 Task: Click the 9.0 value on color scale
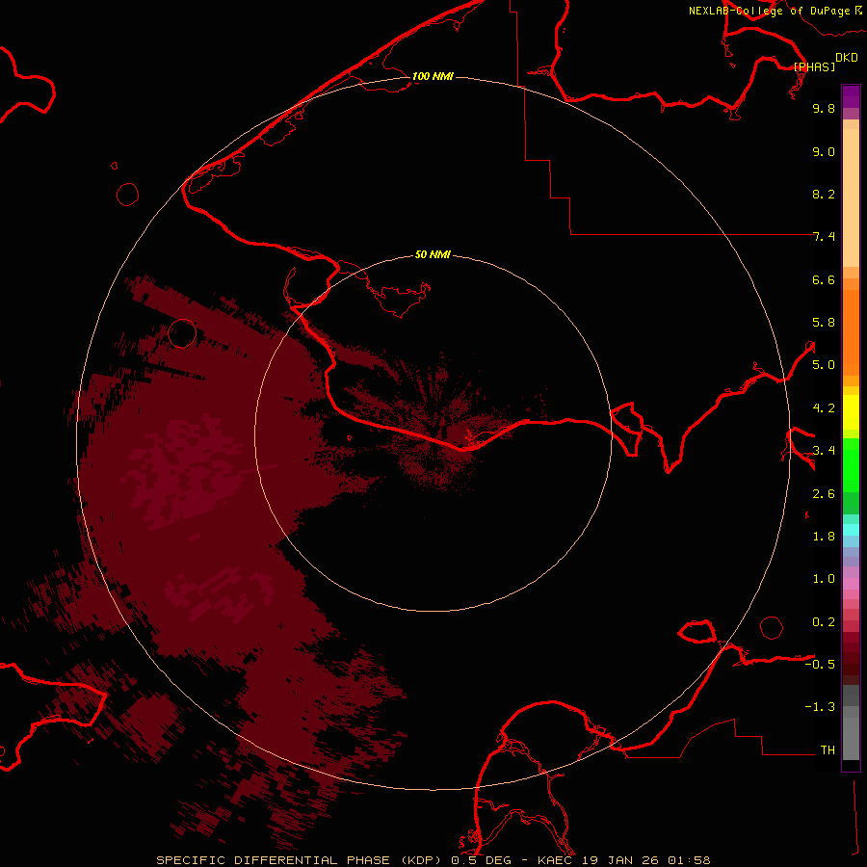(824, 151)
